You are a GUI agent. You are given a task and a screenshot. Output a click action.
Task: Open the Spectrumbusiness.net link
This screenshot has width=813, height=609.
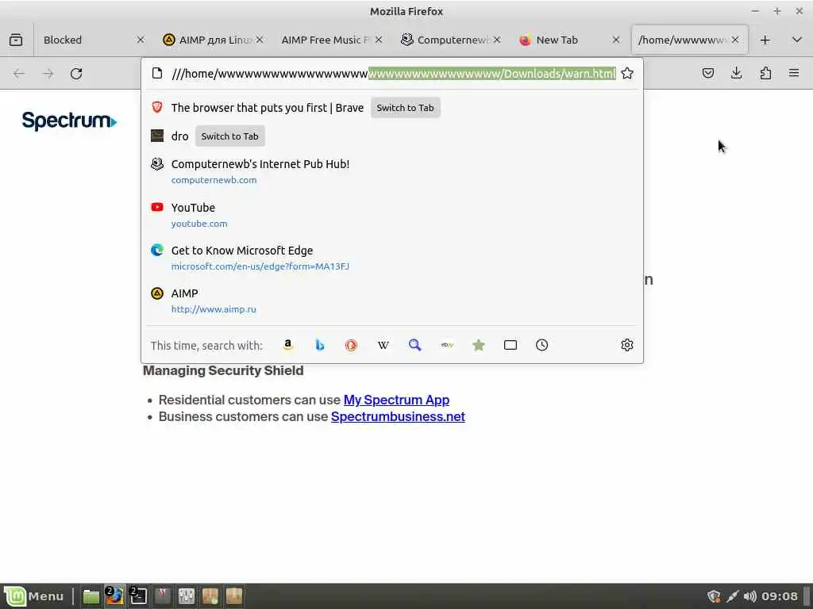398,416
